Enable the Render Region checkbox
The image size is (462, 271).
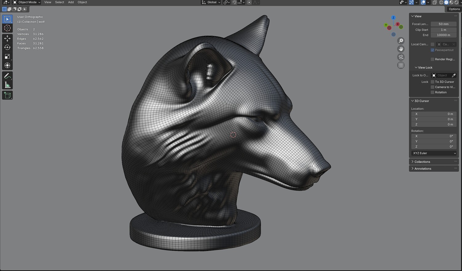click(432, 59)
